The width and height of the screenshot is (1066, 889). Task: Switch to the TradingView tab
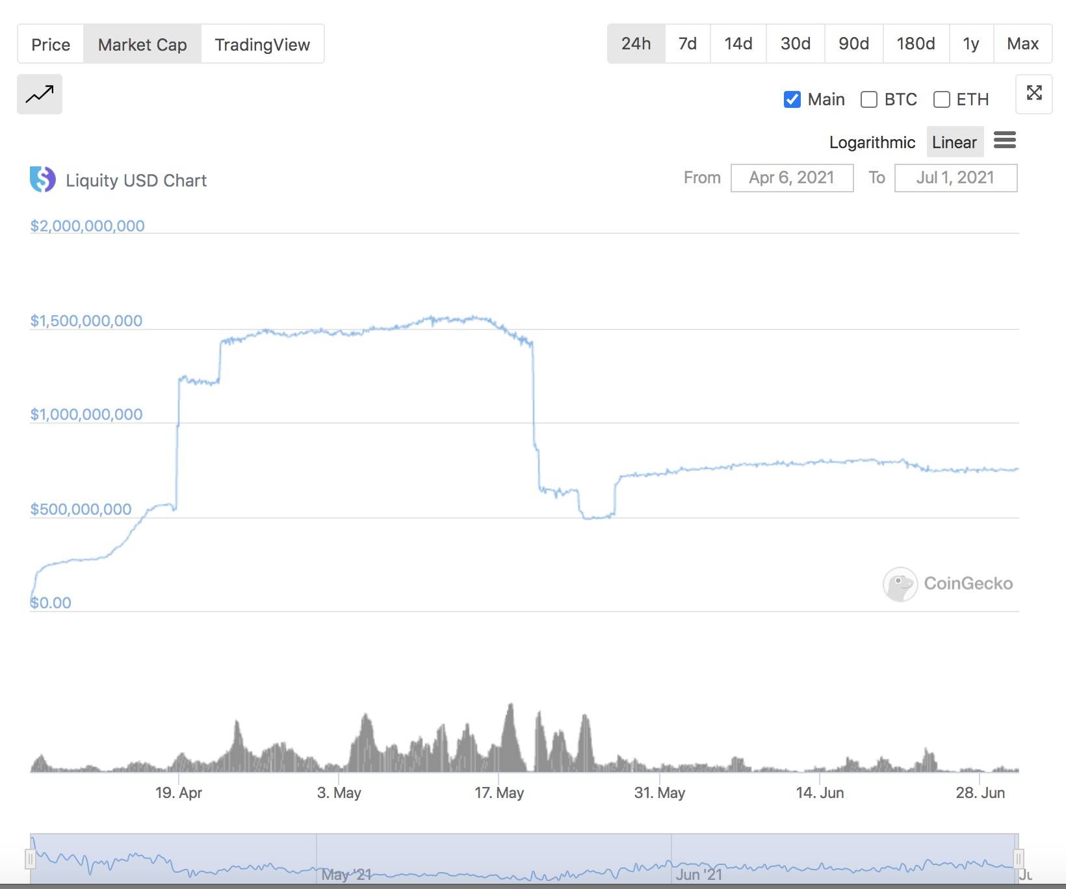pos(262,44)
